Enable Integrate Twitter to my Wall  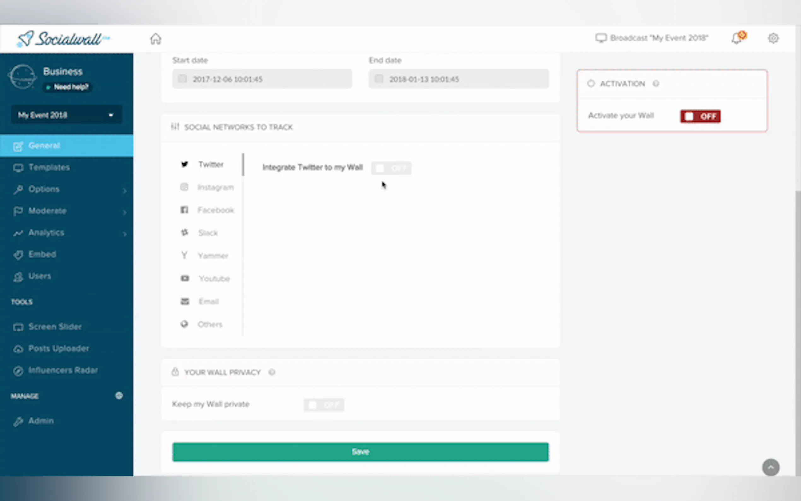391,168
